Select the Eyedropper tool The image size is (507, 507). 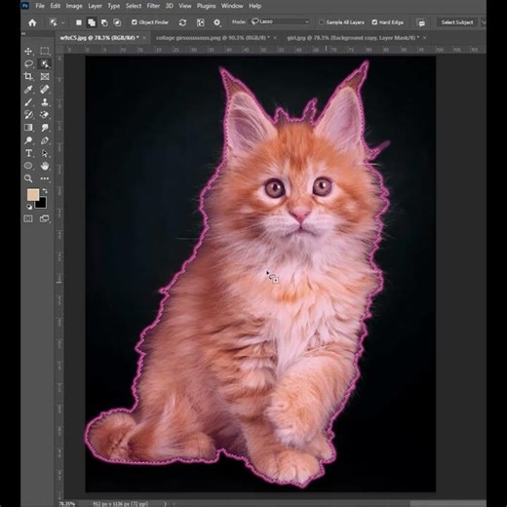click(28, 89)
